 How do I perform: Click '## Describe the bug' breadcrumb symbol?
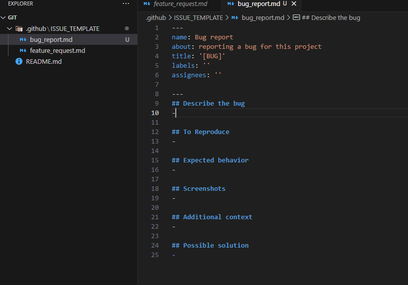click(x=331, y=17)
